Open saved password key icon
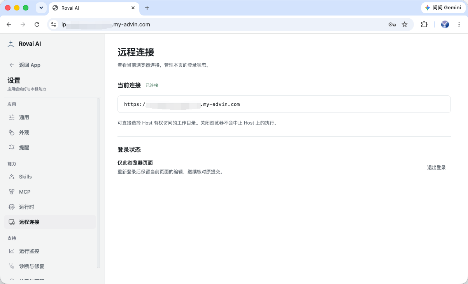468x284 pixels. tap(392, 24)
